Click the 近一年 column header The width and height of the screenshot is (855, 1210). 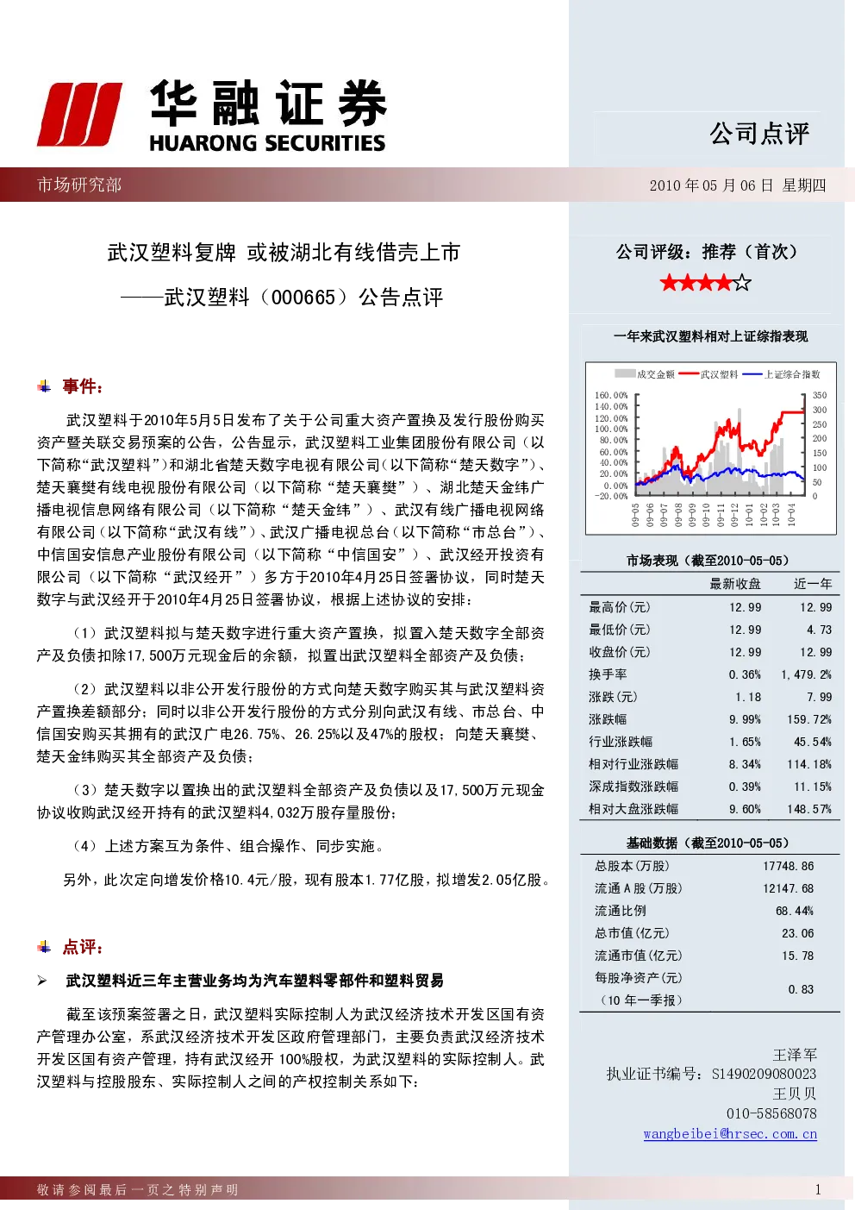click(x=813, y=584)
